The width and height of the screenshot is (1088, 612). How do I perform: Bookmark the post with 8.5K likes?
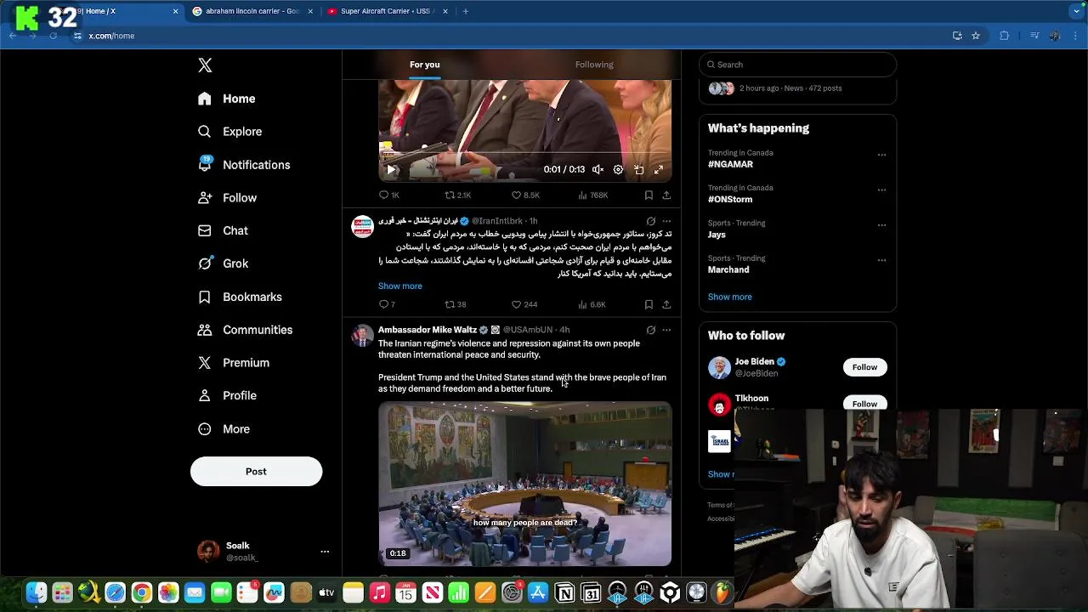(649, 195)
